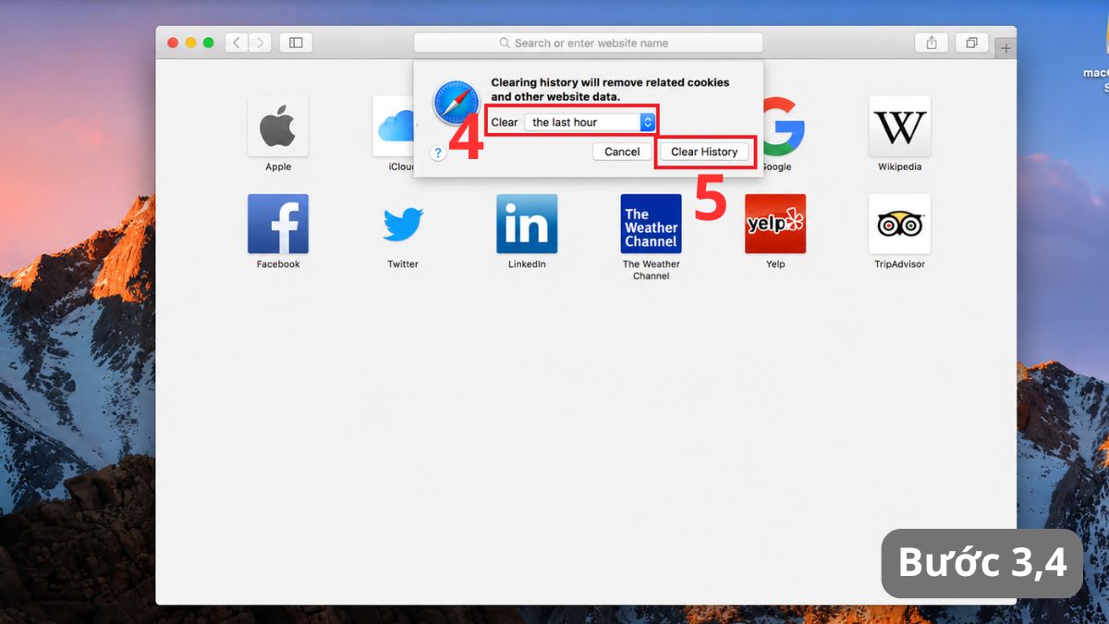The height and width of the screenshot is (624, 1109).
Task: Click the Yelp label text
Action: coord(775,264)
